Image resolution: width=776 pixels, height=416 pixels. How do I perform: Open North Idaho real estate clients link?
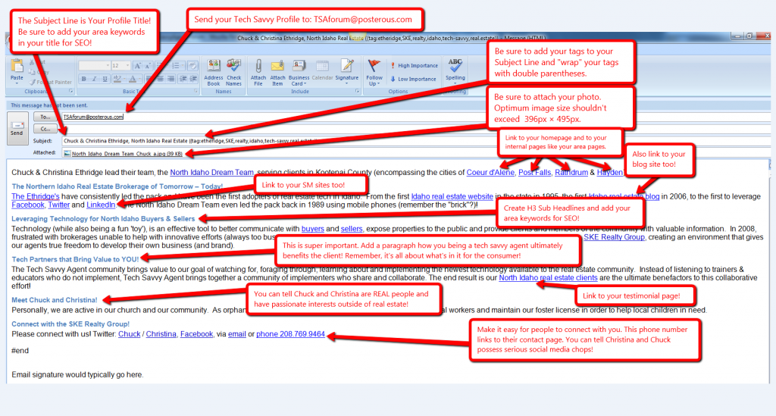[x=548, y=277]
